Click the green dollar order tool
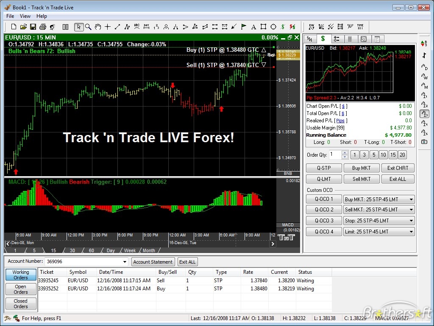This screenshot has height=326, width=434. [x=283, y=27]
